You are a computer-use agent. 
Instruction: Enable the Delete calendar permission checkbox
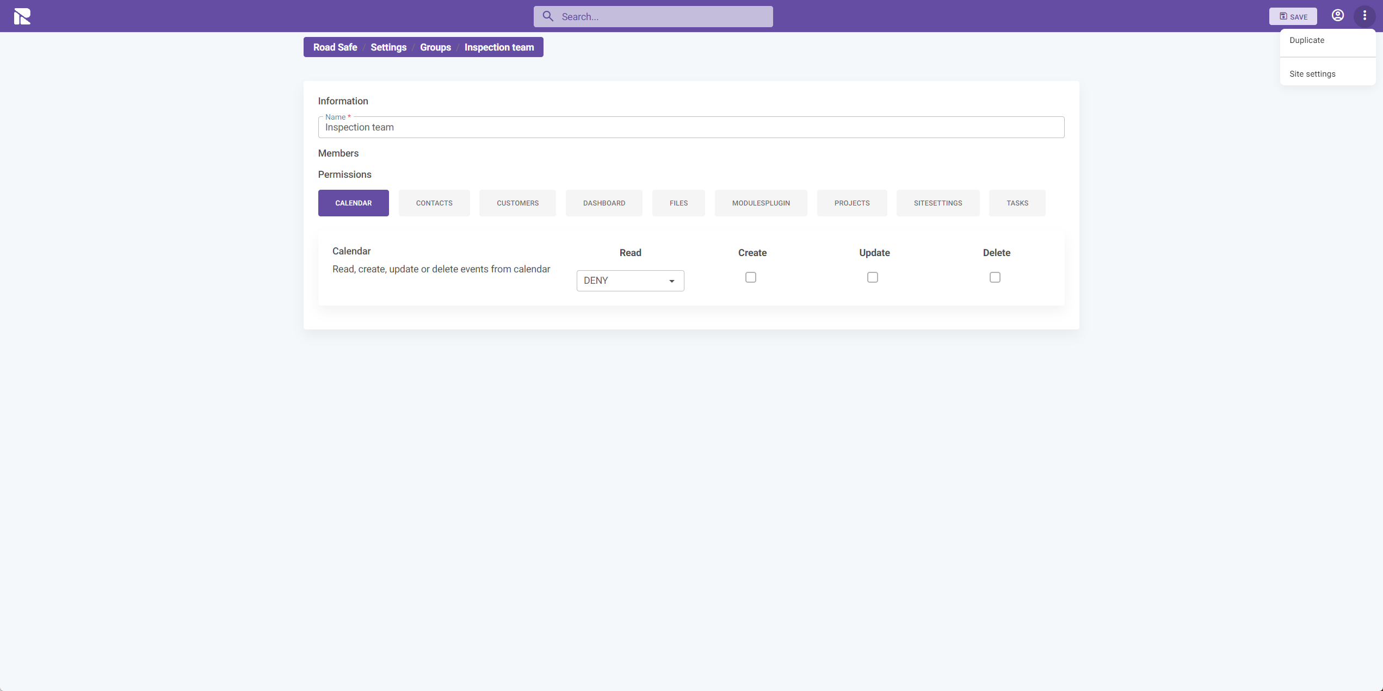click(995, 277)
